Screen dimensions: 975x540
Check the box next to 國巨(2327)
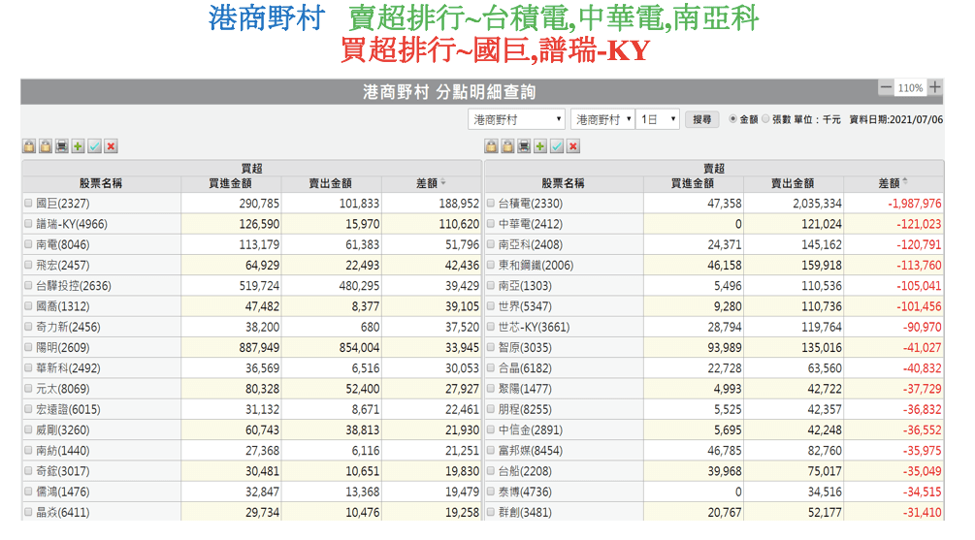click(x=28, y=204)
